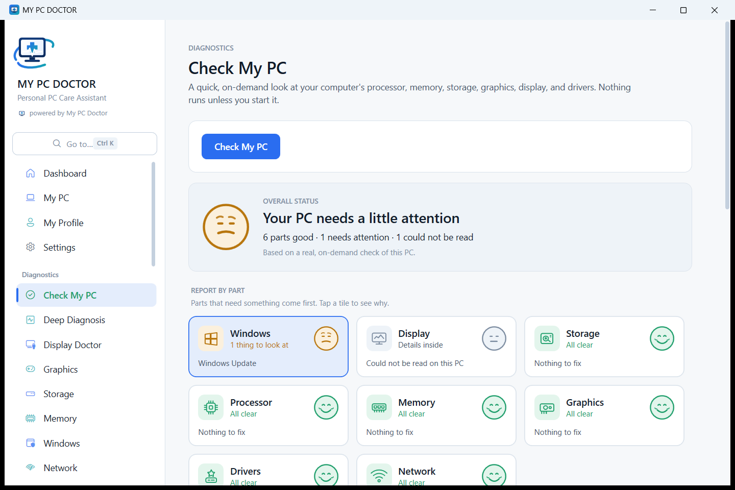Click the Settings gear icon
This screenshot has height=490, width=735.
31,247
